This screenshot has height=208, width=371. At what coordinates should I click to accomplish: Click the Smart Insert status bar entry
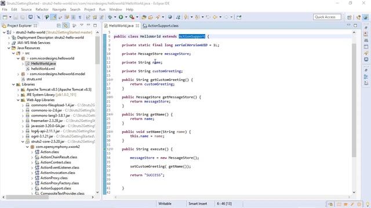(x=198, y=203)
